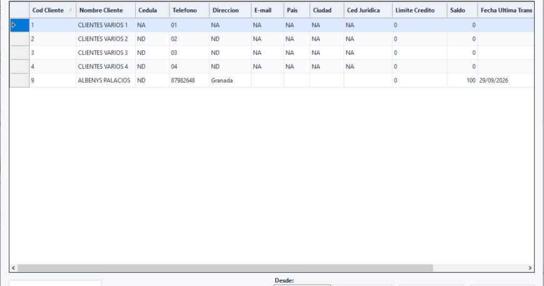Select row header of ALBENYS PALACIOS
Viewport: 544px width, 286px height.
19,81
